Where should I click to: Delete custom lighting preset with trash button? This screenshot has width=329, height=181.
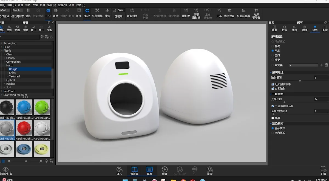326,65
